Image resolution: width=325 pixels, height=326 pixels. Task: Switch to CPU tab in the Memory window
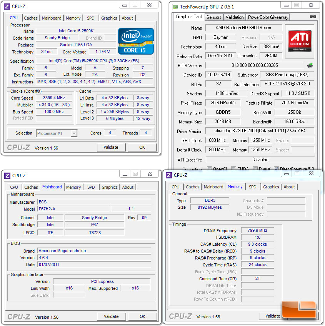pyautogui.click(x=175, y=187)
